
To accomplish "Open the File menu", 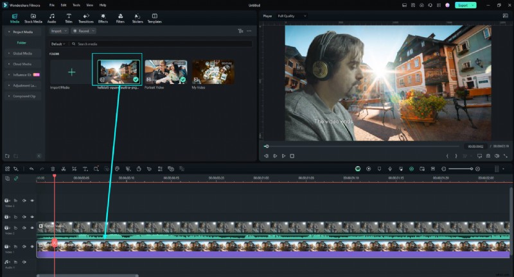I will pos(52,4).
